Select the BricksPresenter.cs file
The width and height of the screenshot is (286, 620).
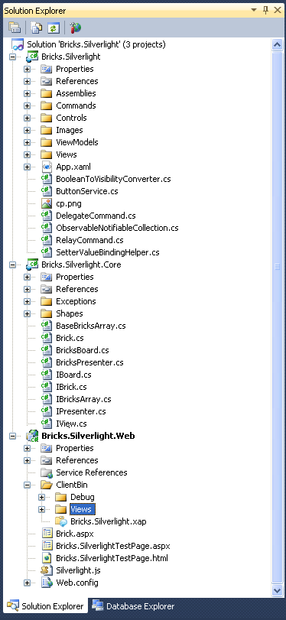89,362
